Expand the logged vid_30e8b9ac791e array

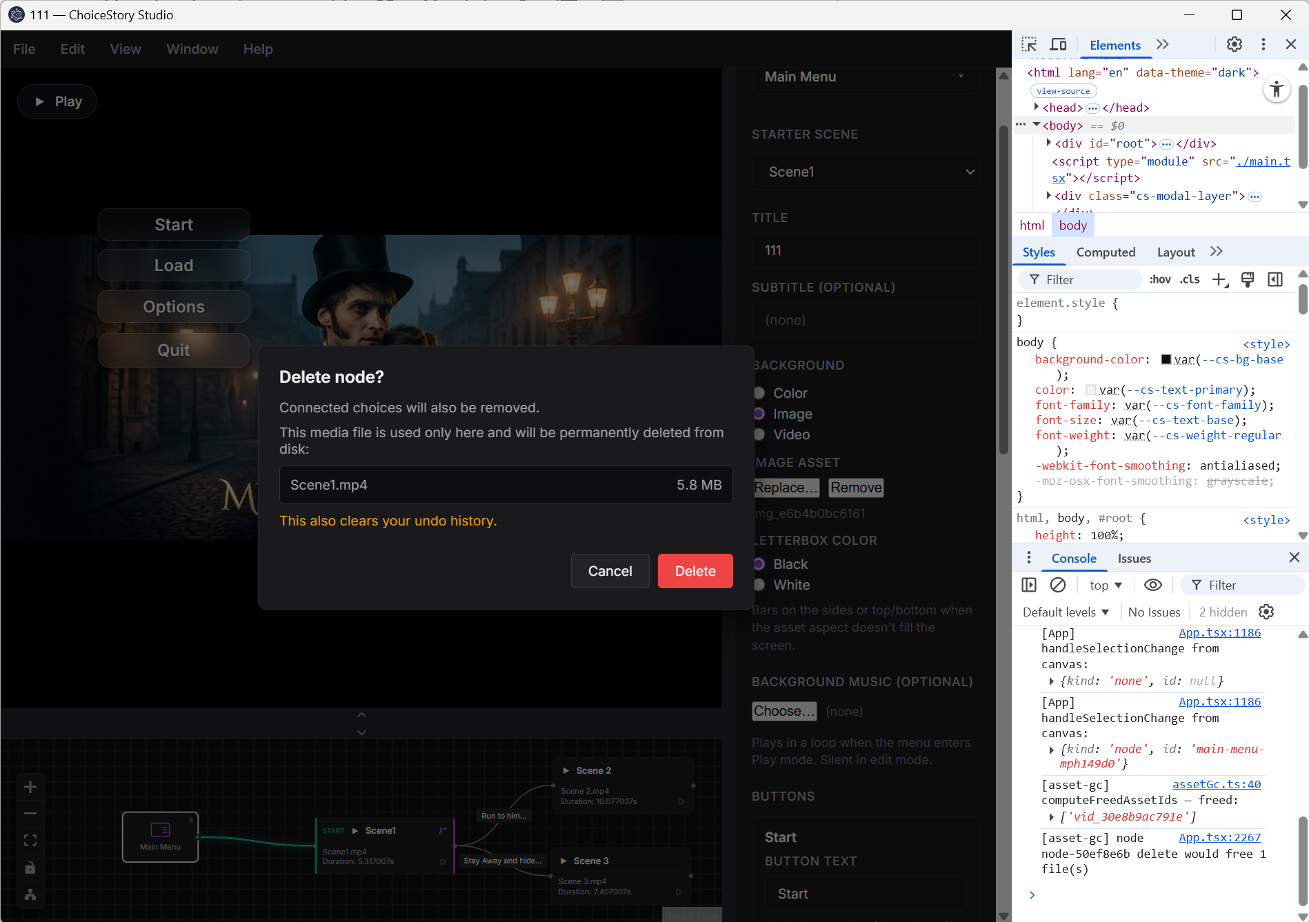1051,817
